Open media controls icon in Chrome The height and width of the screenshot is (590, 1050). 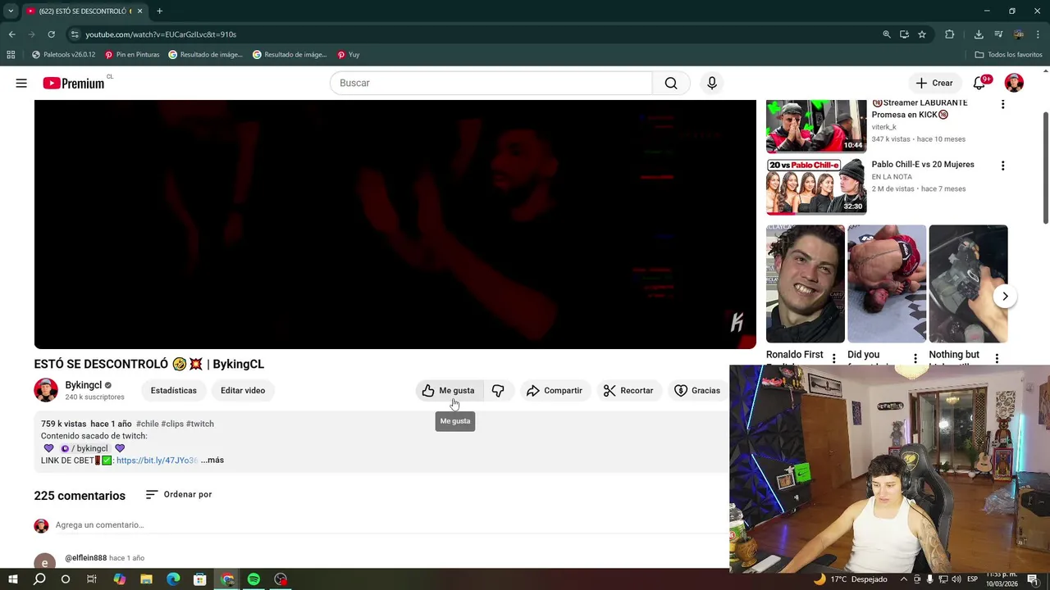pos(998,34)
